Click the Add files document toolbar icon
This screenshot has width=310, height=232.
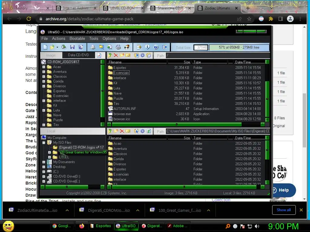pos(139,47)
